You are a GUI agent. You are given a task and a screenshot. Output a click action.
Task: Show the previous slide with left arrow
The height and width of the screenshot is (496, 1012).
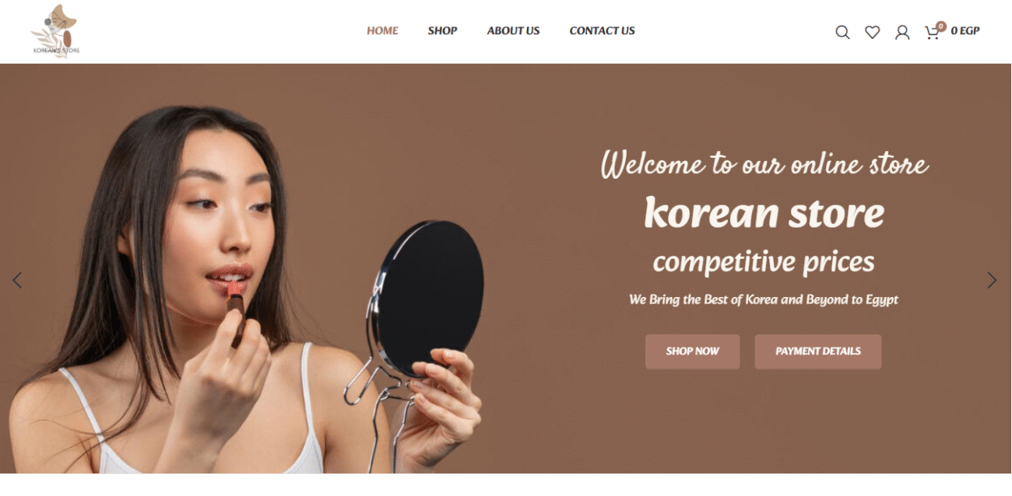(x=17, y=280)
